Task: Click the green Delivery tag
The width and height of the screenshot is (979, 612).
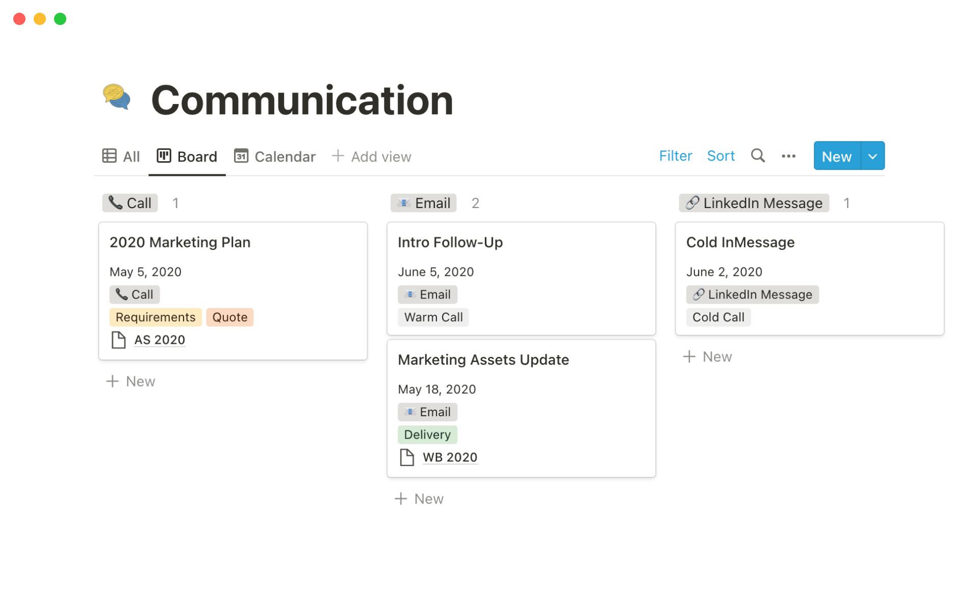Action: coord(427,435)
